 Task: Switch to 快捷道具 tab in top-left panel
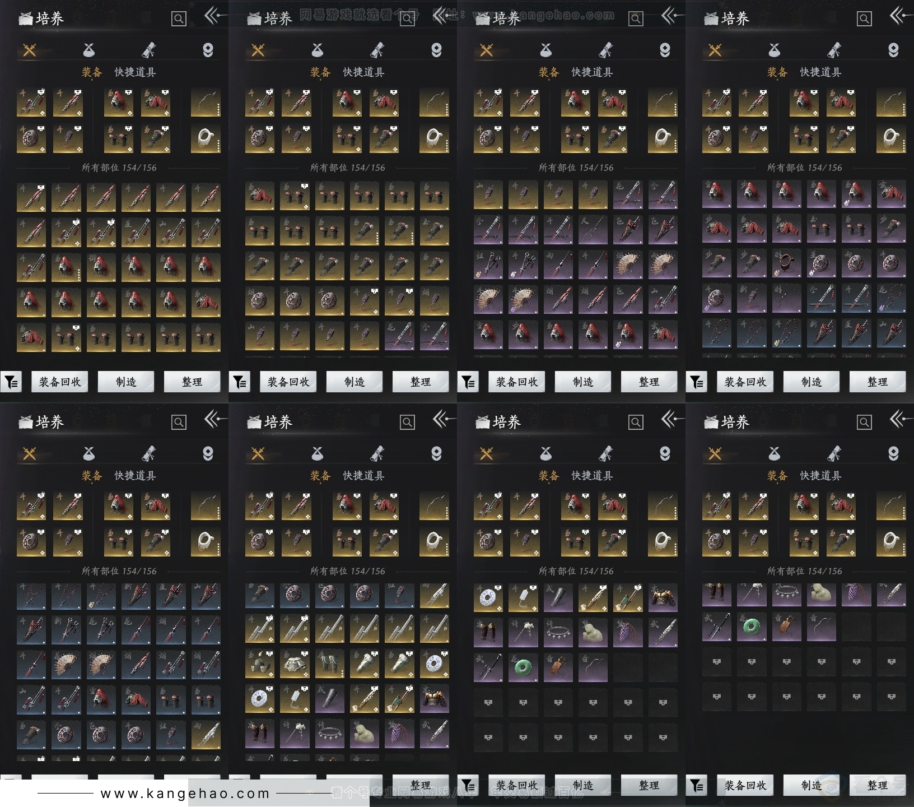[135, 72]
